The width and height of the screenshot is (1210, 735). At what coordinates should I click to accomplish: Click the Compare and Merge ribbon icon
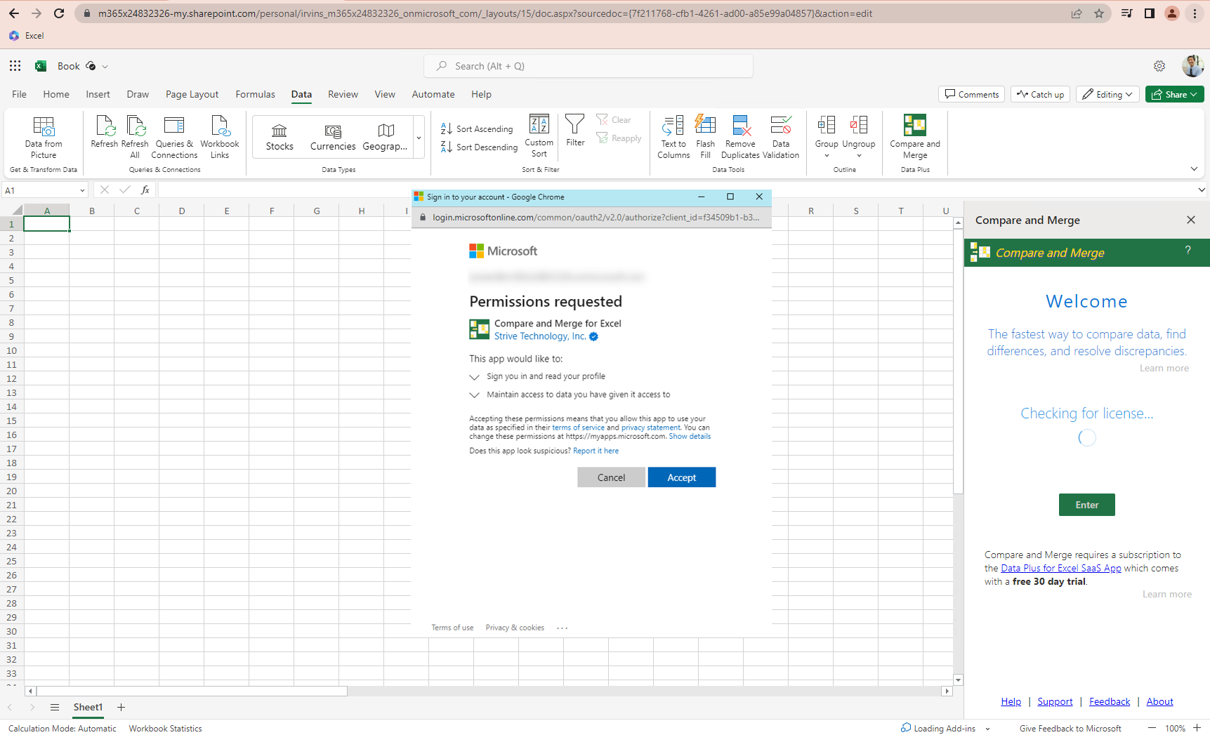tap(914, 126)
